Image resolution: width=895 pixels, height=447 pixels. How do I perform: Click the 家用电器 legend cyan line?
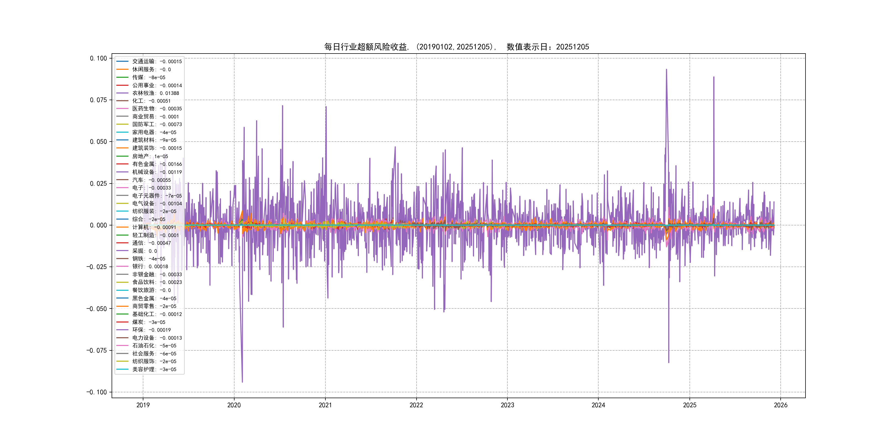[122, 132]
